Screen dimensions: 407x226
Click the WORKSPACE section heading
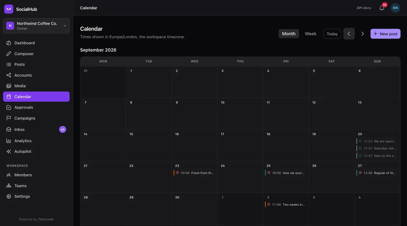point(17,166)
